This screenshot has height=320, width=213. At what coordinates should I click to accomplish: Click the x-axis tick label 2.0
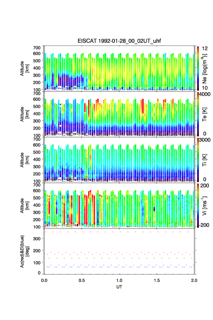(194, 280)
